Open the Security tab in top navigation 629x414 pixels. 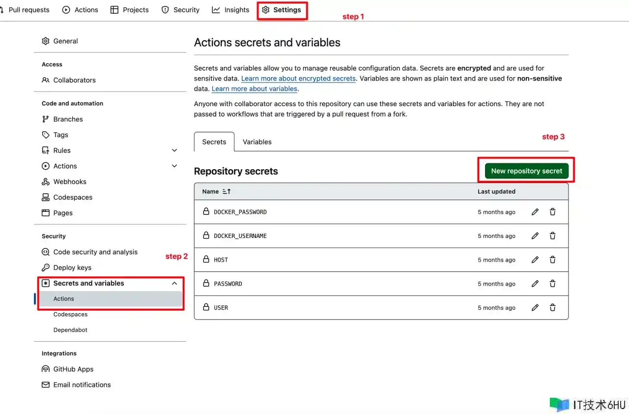click(x=180, y=10)
